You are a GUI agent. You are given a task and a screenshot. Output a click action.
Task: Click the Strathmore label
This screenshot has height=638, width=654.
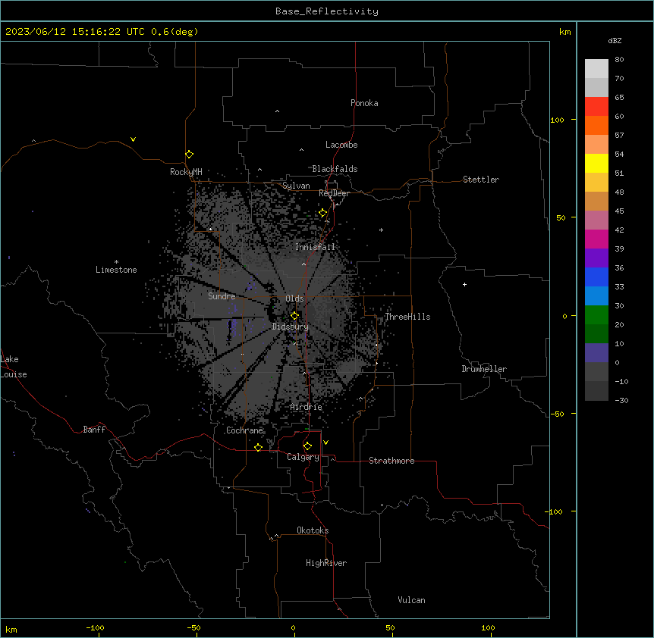(x=391, y=461)
